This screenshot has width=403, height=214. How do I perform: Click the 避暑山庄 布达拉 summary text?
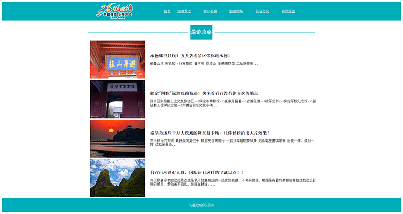204,64
